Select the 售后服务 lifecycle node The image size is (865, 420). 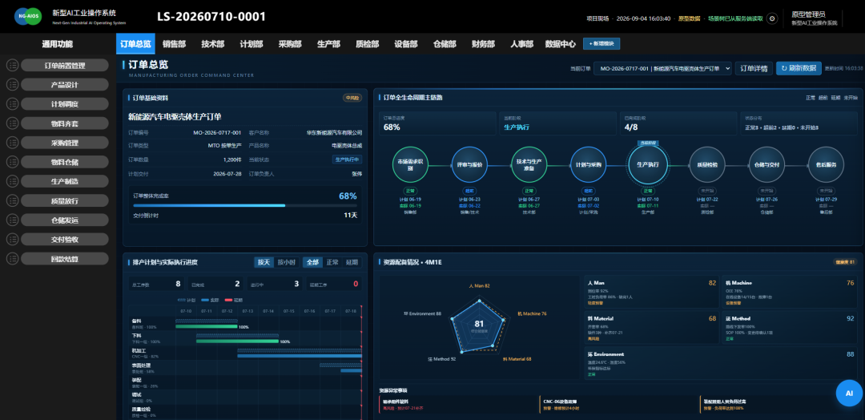tap(826, 164)
